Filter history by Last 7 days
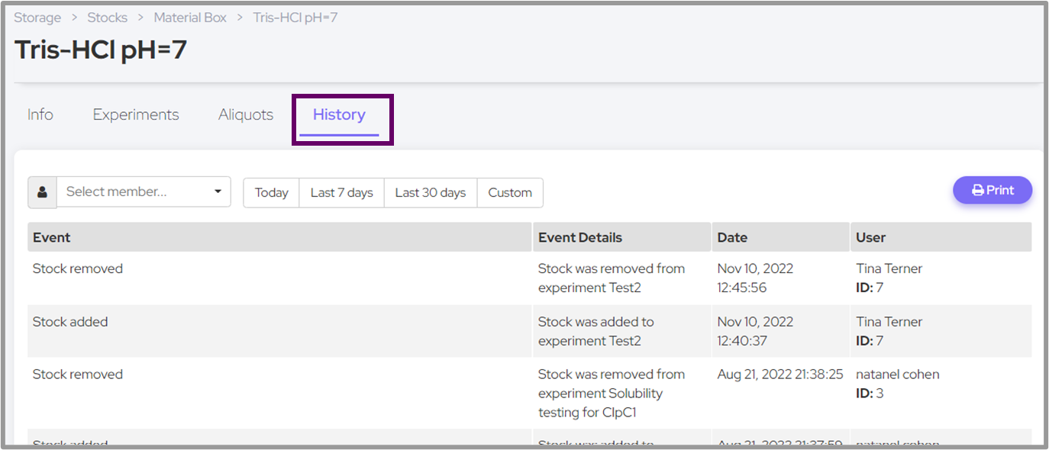The width and height of the screenshot is (1049, 450). click(x=341, y=193)
